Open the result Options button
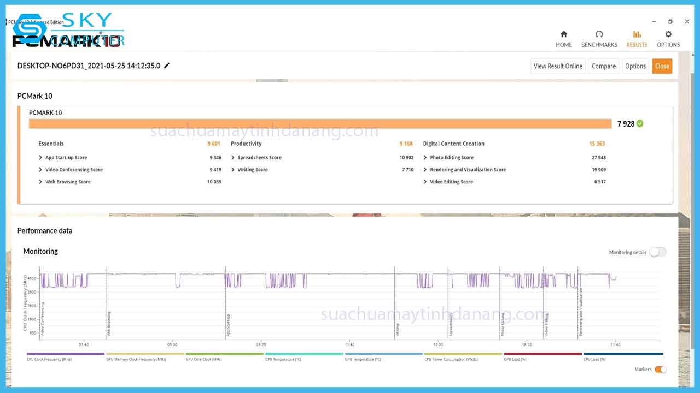Viewport: 700px width, 393px height. tap(635, 66)
